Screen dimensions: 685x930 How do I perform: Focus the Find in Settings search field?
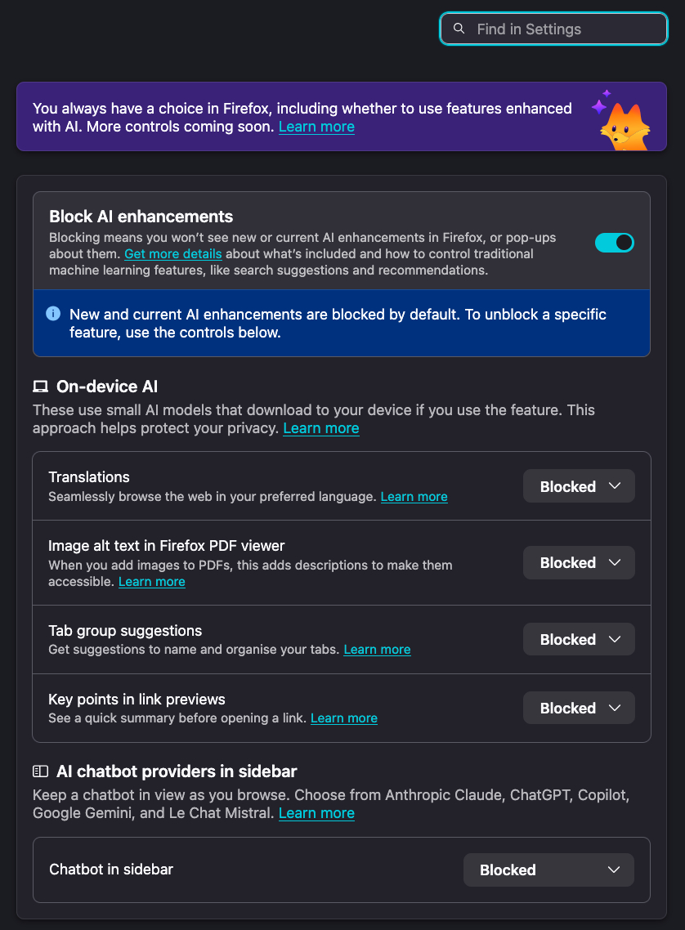pos(564,29)
